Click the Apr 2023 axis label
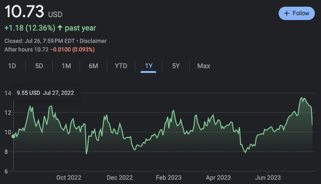The height and width of the screenshot is (184, 321). (218, 177)
